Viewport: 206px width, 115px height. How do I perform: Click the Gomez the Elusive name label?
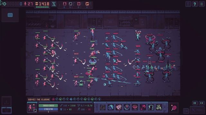tap(39, 99)
